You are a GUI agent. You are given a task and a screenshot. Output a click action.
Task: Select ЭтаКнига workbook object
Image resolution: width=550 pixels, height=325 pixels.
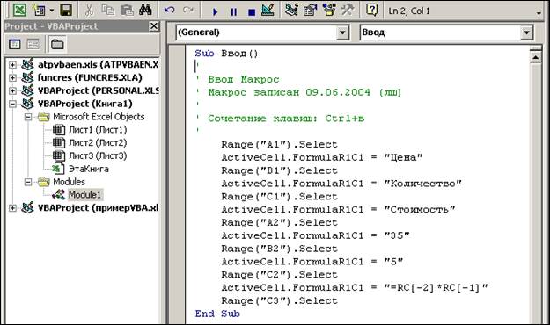tap(88, 169)
